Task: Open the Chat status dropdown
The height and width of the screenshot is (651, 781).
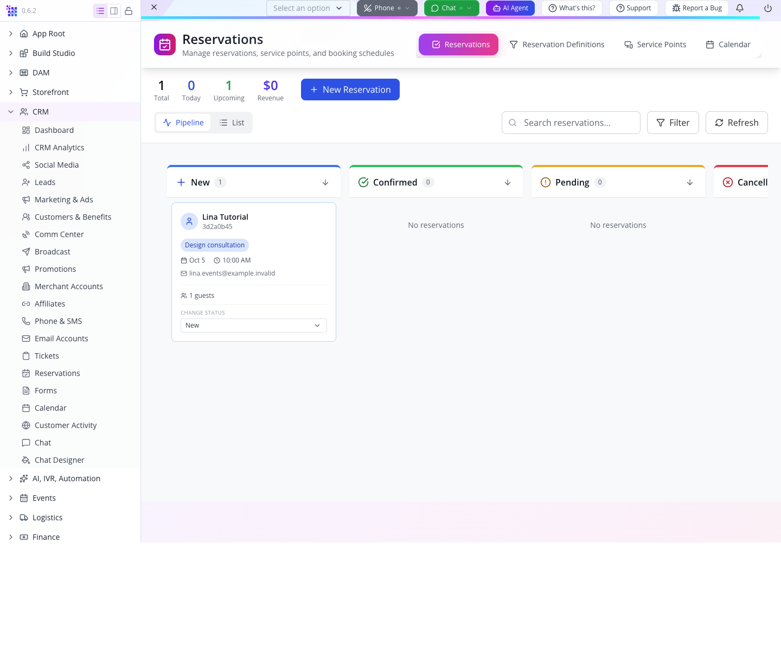Action: coord(452,8)
